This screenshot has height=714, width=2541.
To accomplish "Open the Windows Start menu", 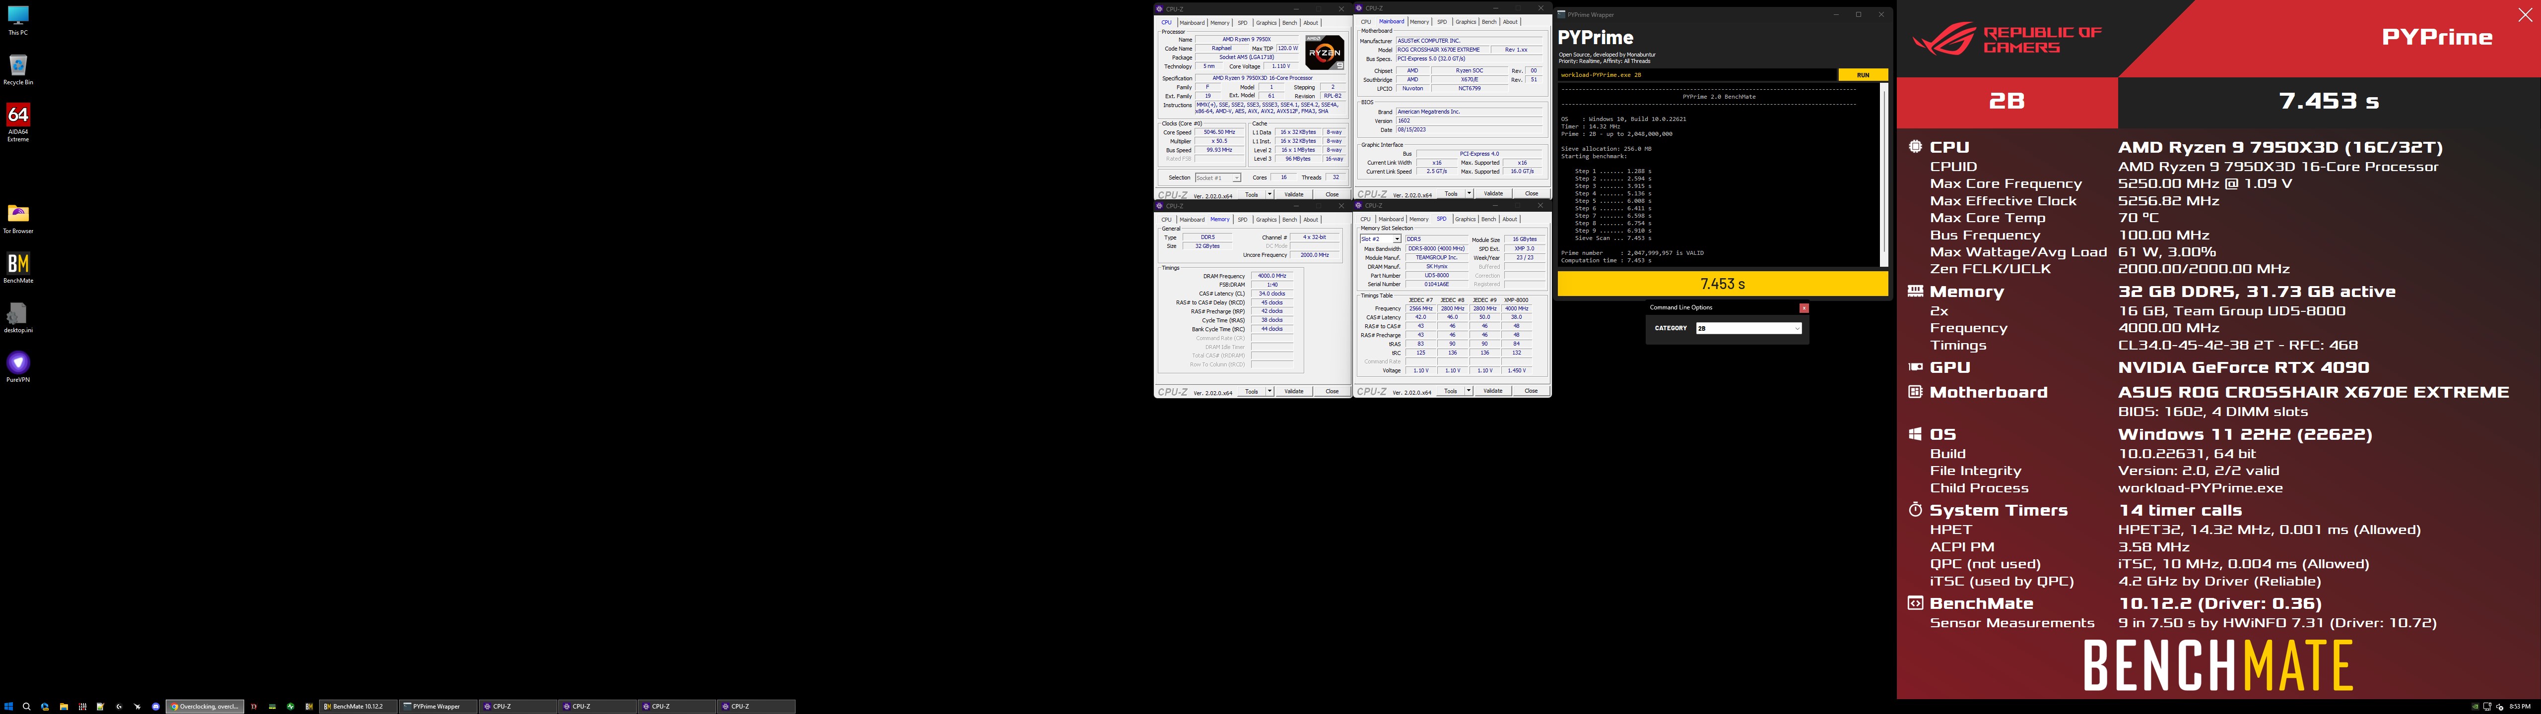I will pos(9,706).
